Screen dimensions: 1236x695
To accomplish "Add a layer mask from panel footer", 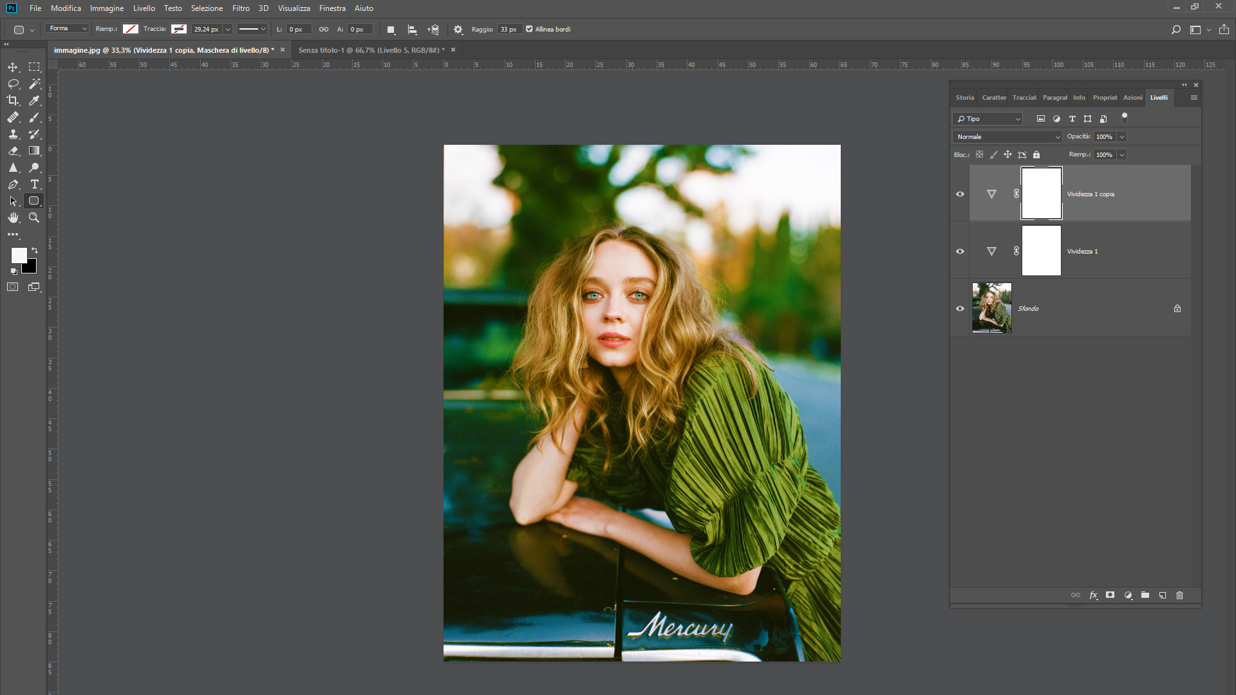I will 1110,595.
